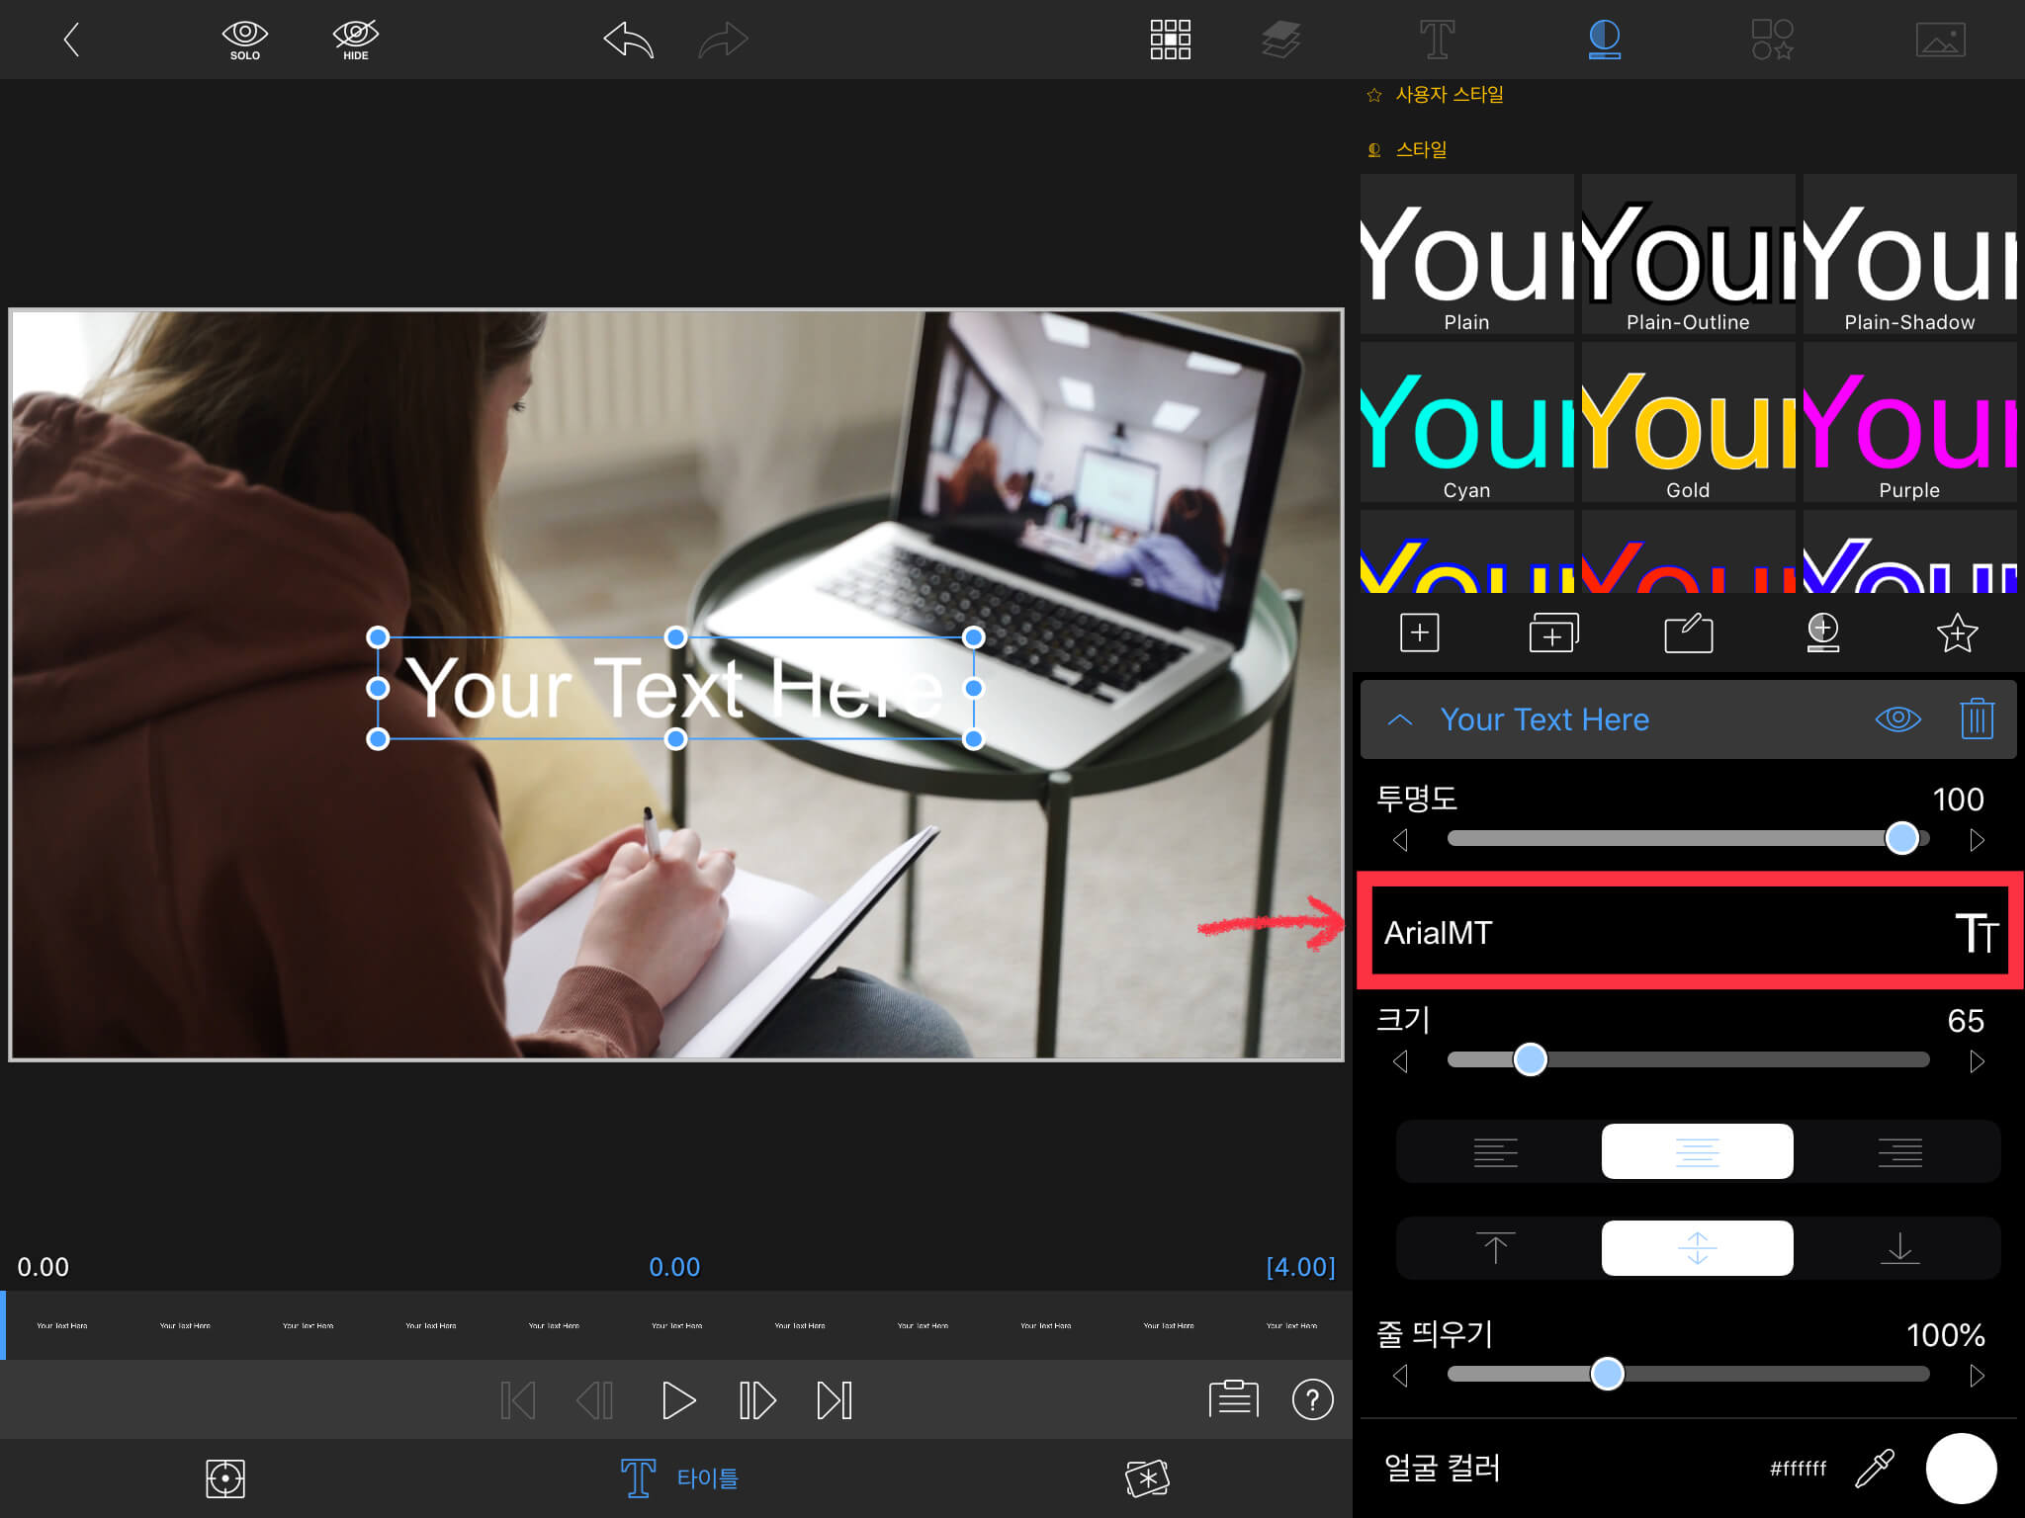This screenshot has width=2025, height=1518.
Task: Switch to the Text T tab
Action: pos(1437,40)
